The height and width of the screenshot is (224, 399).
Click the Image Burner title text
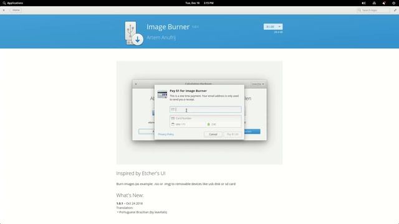[x=168, y=27]
